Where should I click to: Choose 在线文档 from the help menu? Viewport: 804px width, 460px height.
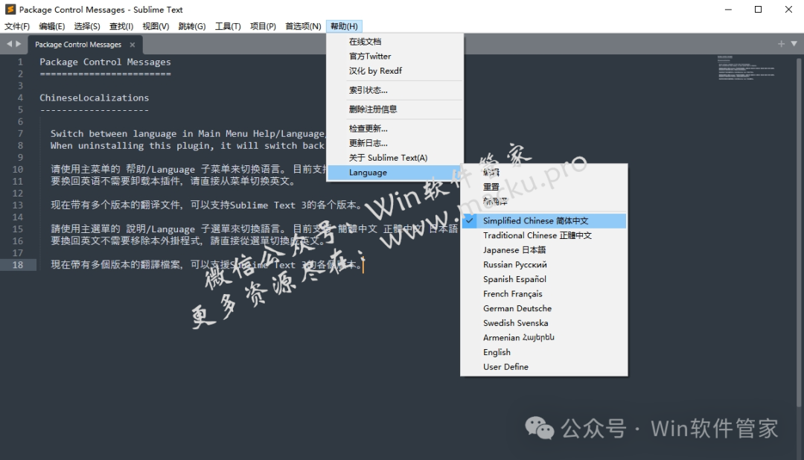click(x=395, y=42)
